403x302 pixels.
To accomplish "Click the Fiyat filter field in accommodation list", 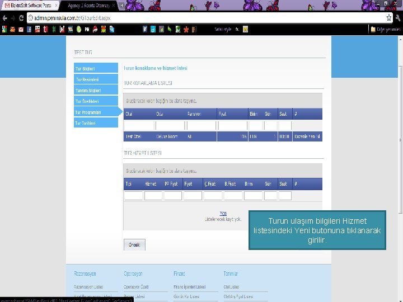I will point(233,126).
